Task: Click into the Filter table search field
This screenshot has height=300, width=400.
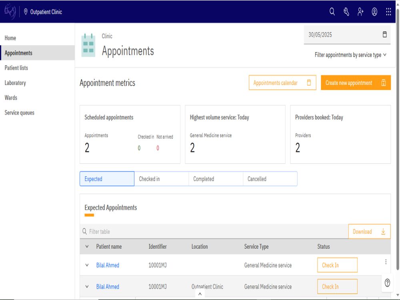Action: click(x=214, y=232)
